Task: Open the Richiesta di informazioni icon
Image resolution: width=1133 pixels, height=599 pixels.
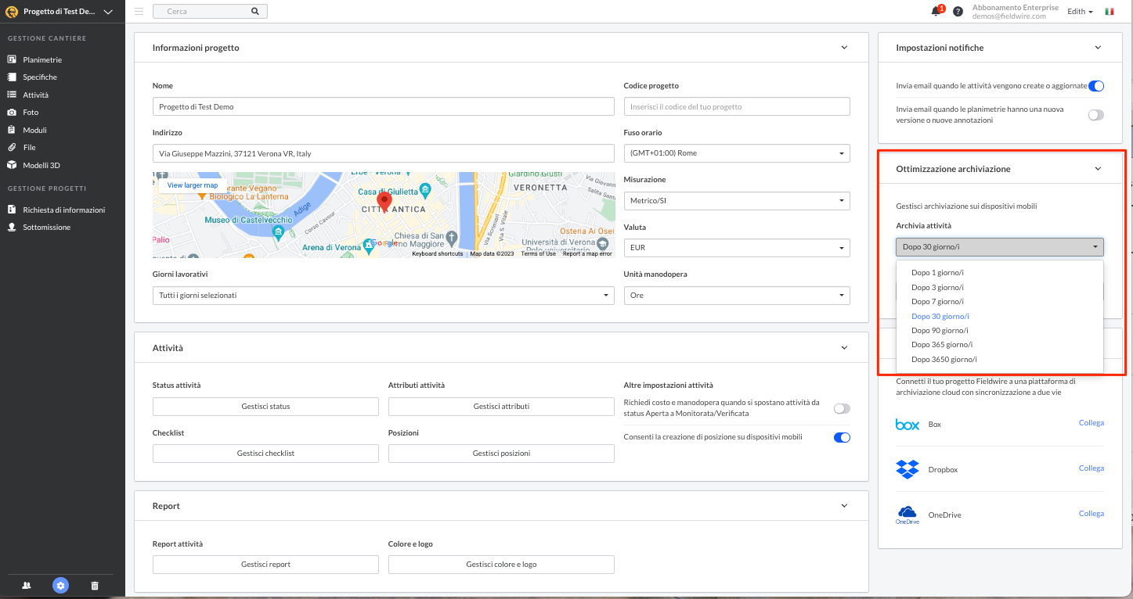Action: pyautogui.click(x=12, y=210)
